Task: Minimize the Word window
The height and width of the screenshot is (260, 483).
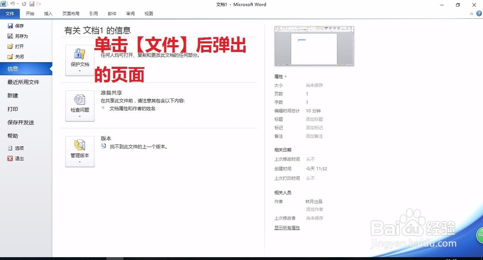Action: pos(442,5)
